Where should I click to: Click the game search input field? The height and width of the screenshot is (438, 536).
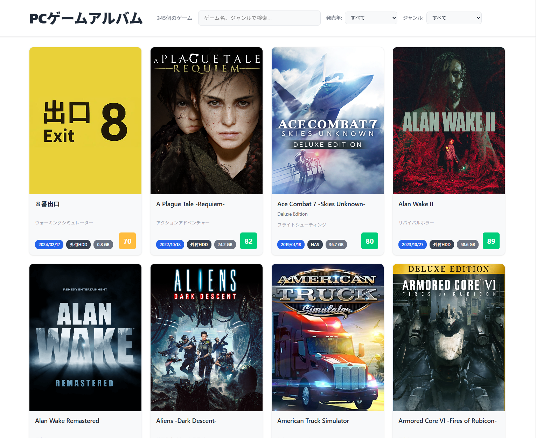pyautogui.click(x=259, y=18)
